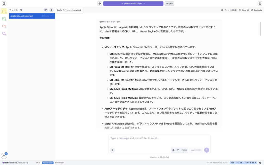Click the 'M3 & M3 Pro & M3 Max:' text
The height and width of the screenshot is (165, 264).
[124, 98]
